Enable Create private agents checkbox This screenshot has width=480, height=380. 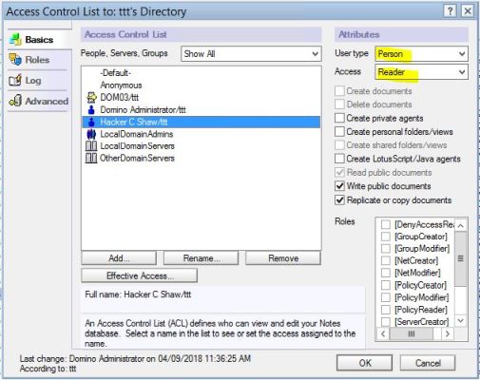coord(339,118)
